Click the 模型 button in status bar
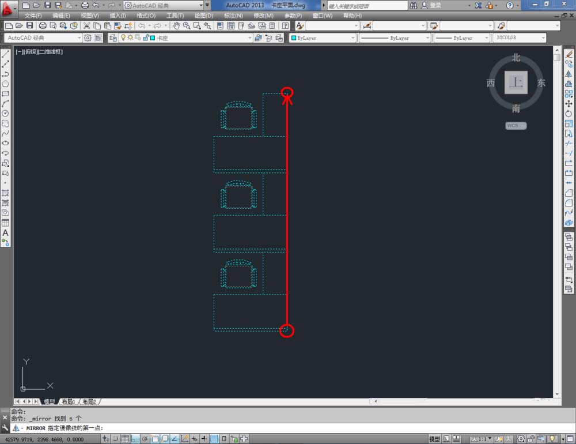The image size is (576, 444). (x=434, y=439)
